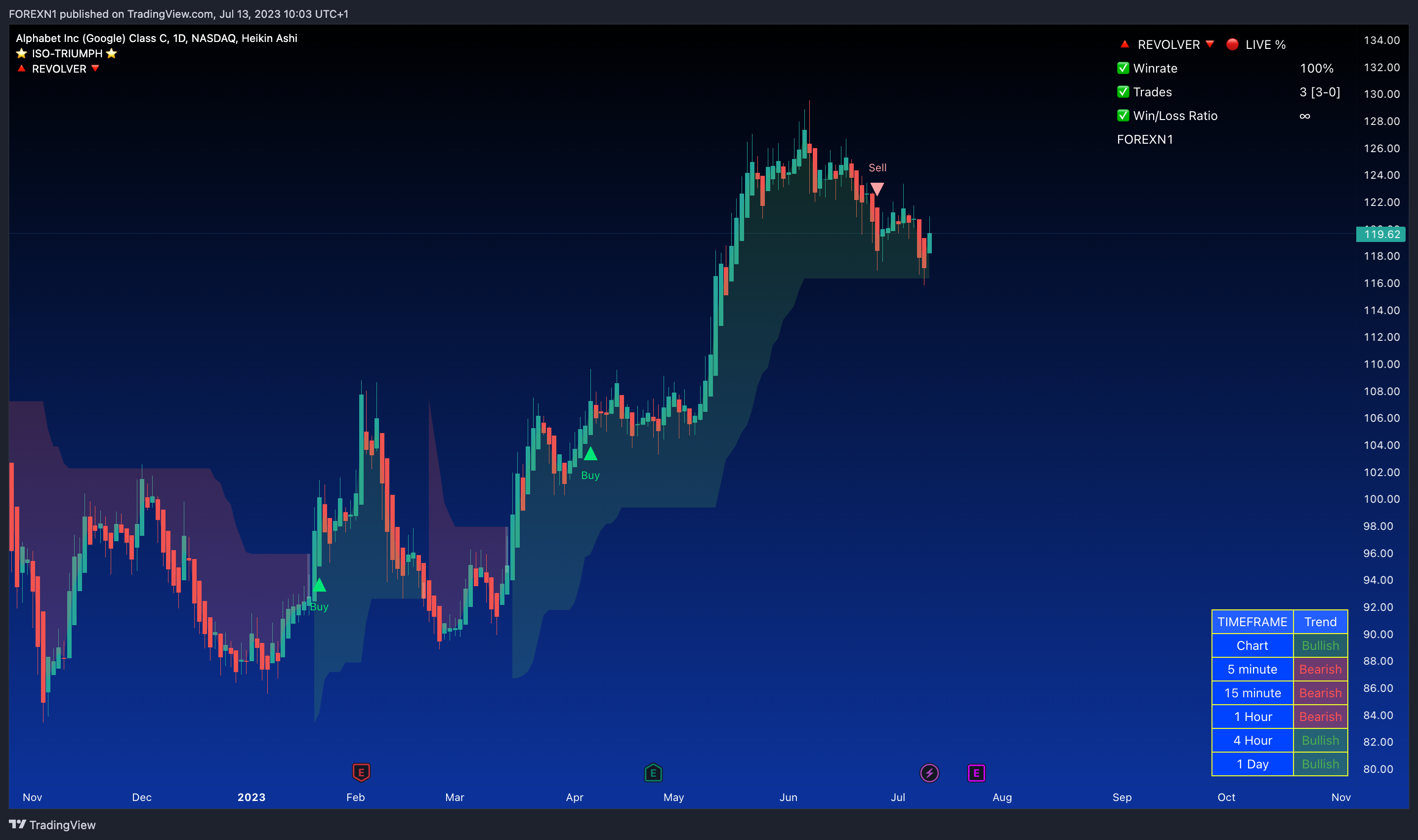This screenshot has width=1418, height=840.
Task: Click the 1 Hour timeframe cell
Action: click(1252, 717)
